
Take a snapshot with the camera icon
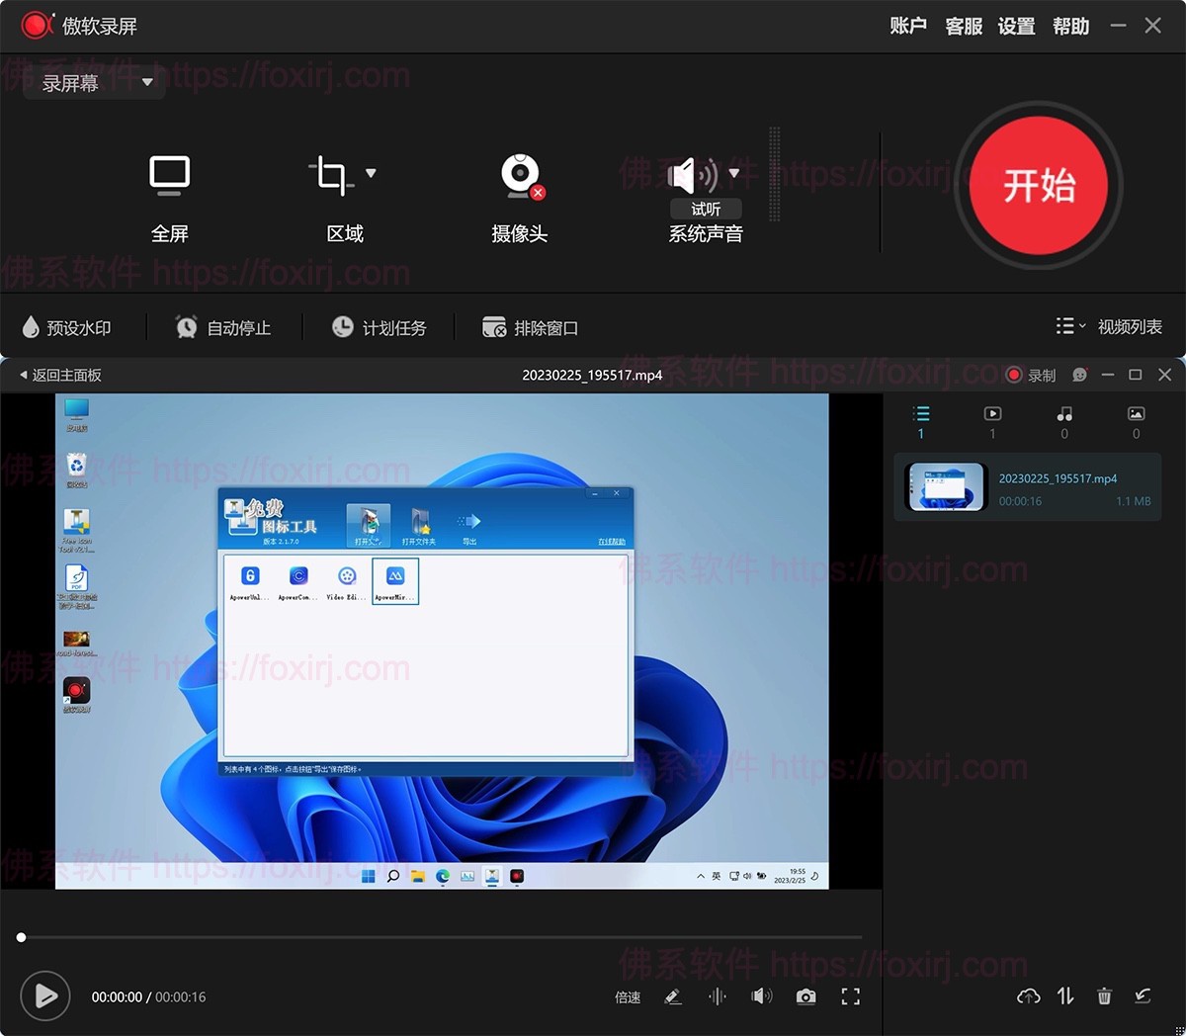coord(806,996)
